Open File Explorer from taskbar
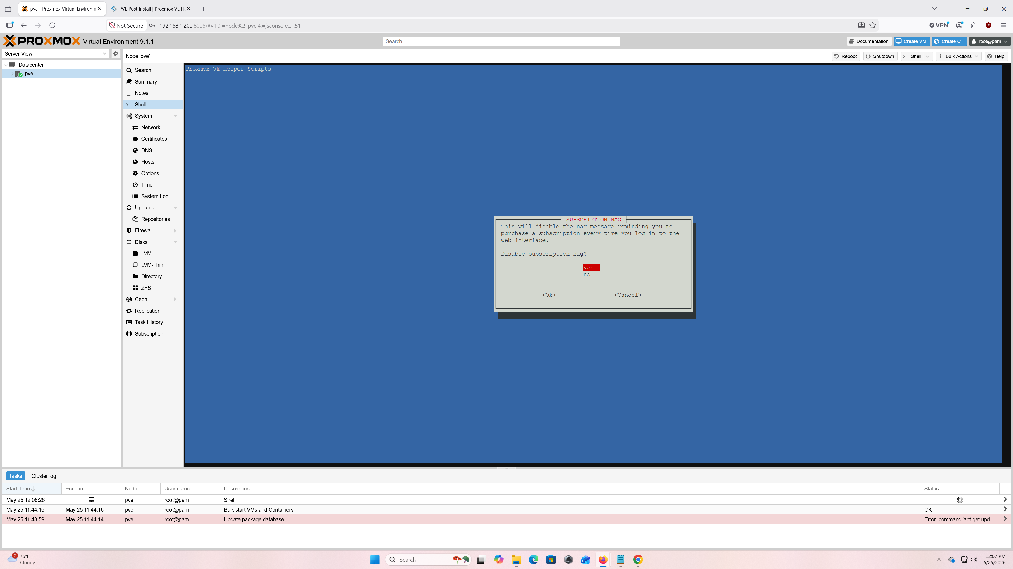 (516, 560)
